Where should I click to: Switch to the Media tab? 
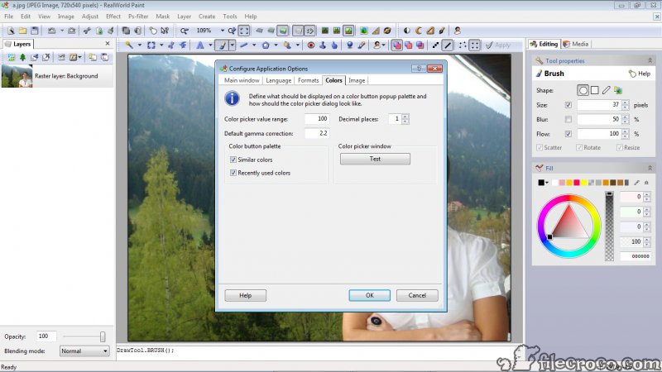576,44
